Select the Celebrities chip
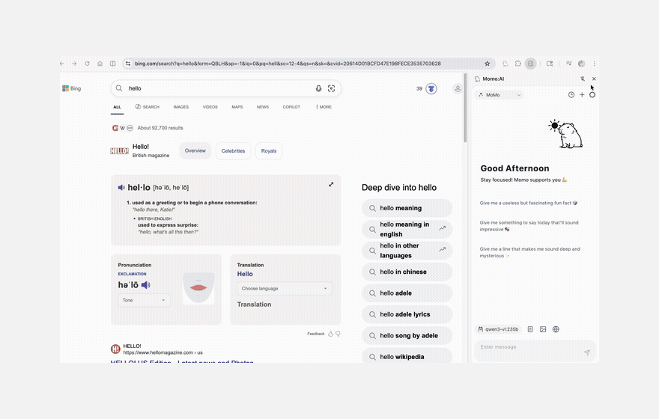This screenshot has width=659, height=419. point(233,151)
